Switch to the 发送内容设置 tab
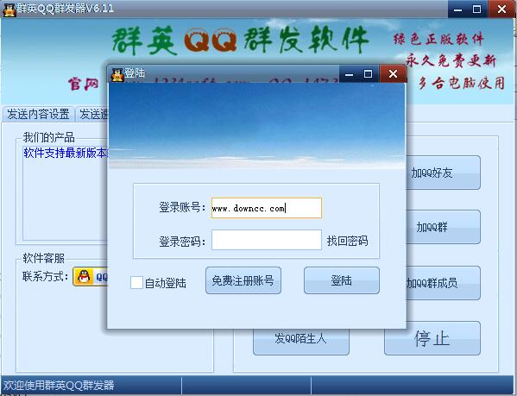 pos(38,115)
